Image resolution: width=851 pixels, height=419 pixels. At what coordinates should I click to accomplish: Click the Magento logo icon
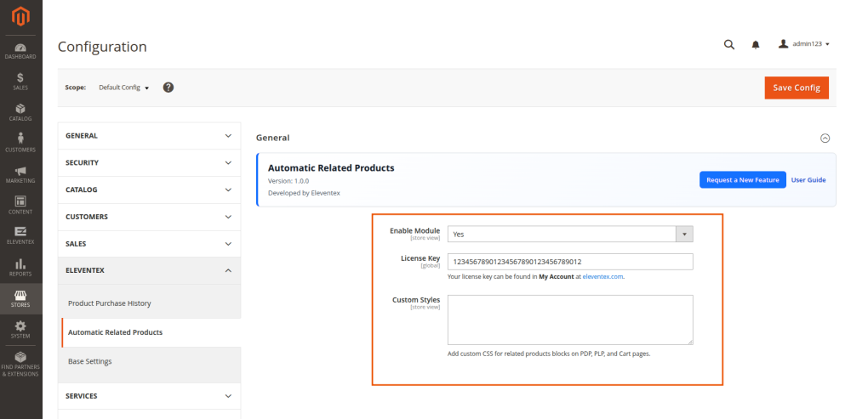coord(20,15)
